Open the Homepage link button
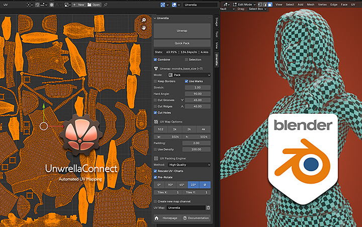This screenshot has width=362, height=227. tap(168, 218)
